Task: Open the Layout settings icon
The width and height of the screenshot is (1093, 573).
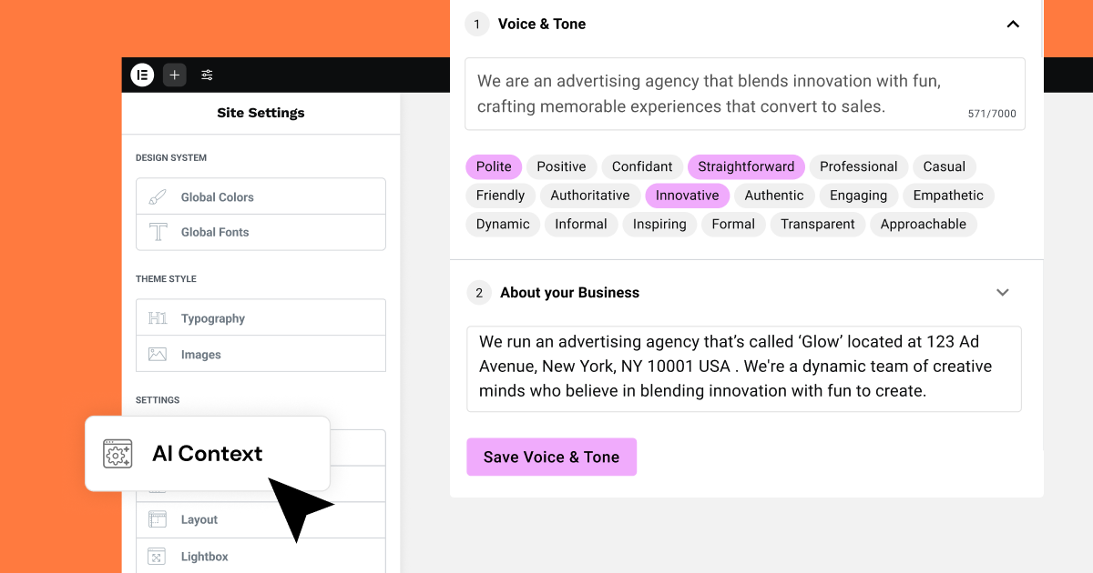Action: click(x=158, y=519)
